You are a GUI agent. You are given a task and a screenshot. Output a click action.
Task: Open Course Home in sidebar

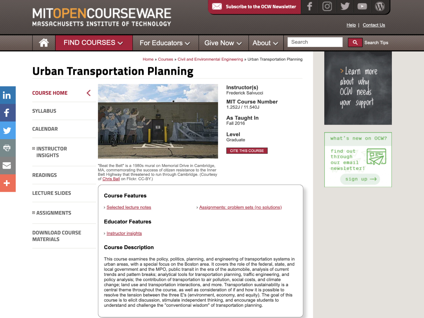click(x=50, y=93)
